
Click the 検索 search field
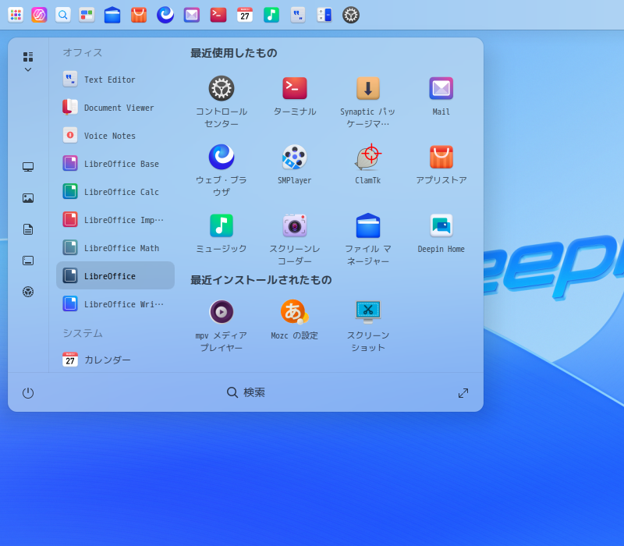[x=246, y=393]
